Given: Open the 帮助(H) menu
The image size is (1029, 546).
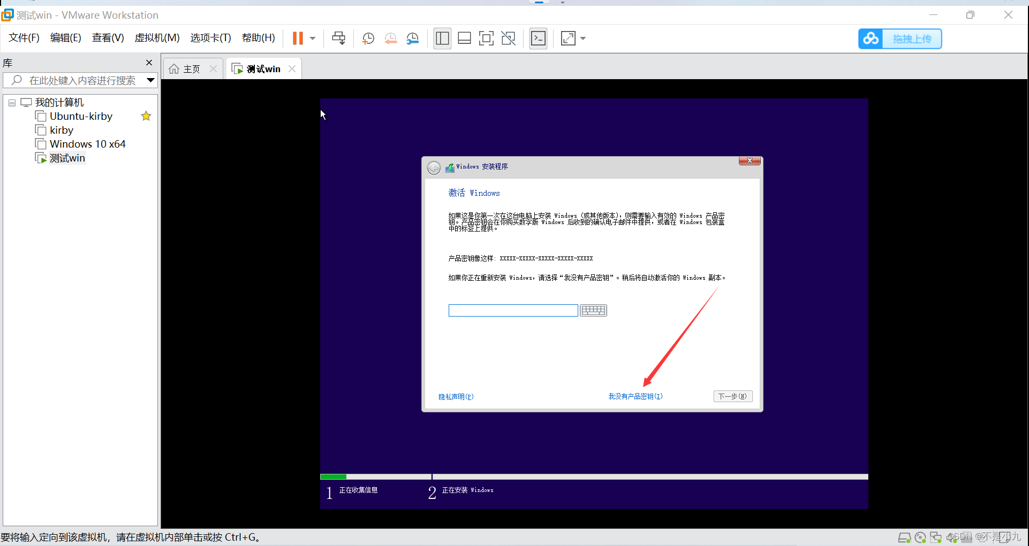Looking at the screenshot, I should [x=258, y=38].
